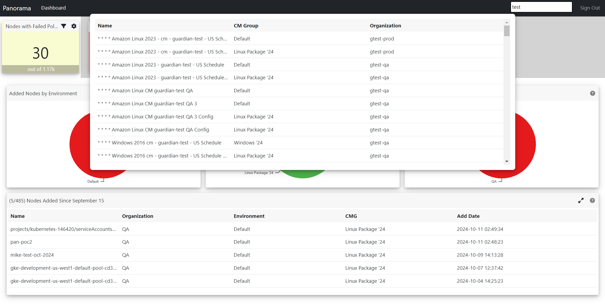Viewport: 605px width, 304px height.
Task: Select the Windows 2016 cm result with Linux Package '24
Action: 299,156
